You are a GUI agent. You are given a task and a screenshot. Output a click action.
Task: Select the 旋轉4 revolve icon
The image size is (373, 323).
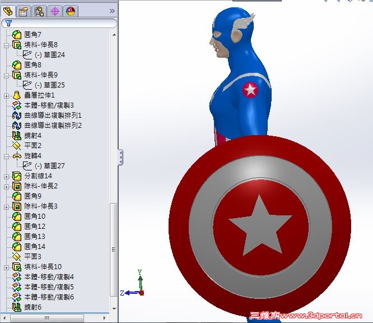point(17,156)
